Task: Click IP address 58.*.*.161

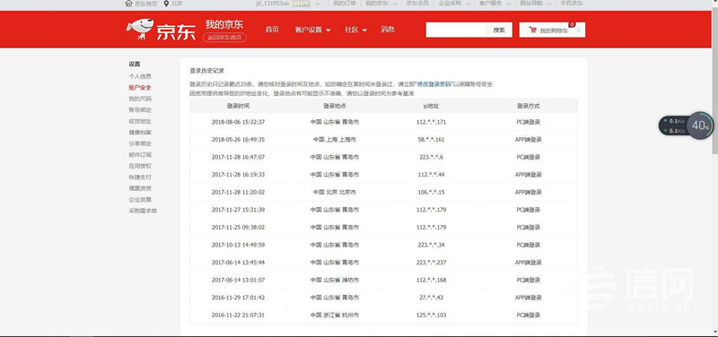Action: click(x=432, y=140)
